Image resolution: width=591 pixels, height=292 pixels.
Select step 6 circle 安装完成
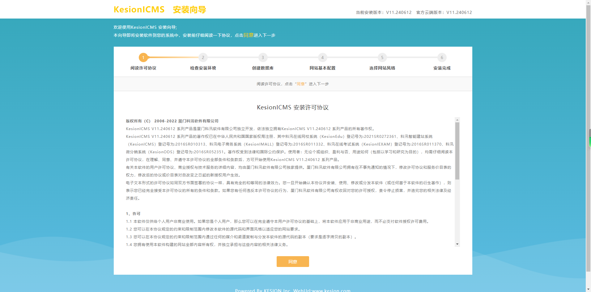(x=442, y=57)
